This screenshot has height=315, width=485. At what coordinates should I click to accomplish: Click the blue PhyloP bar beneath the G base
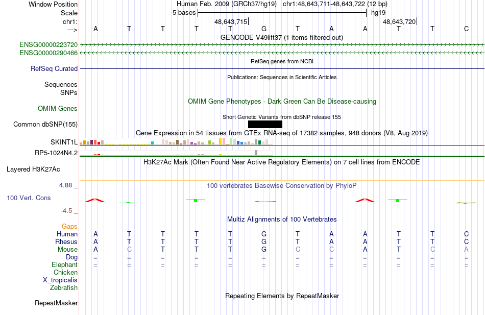265,202
